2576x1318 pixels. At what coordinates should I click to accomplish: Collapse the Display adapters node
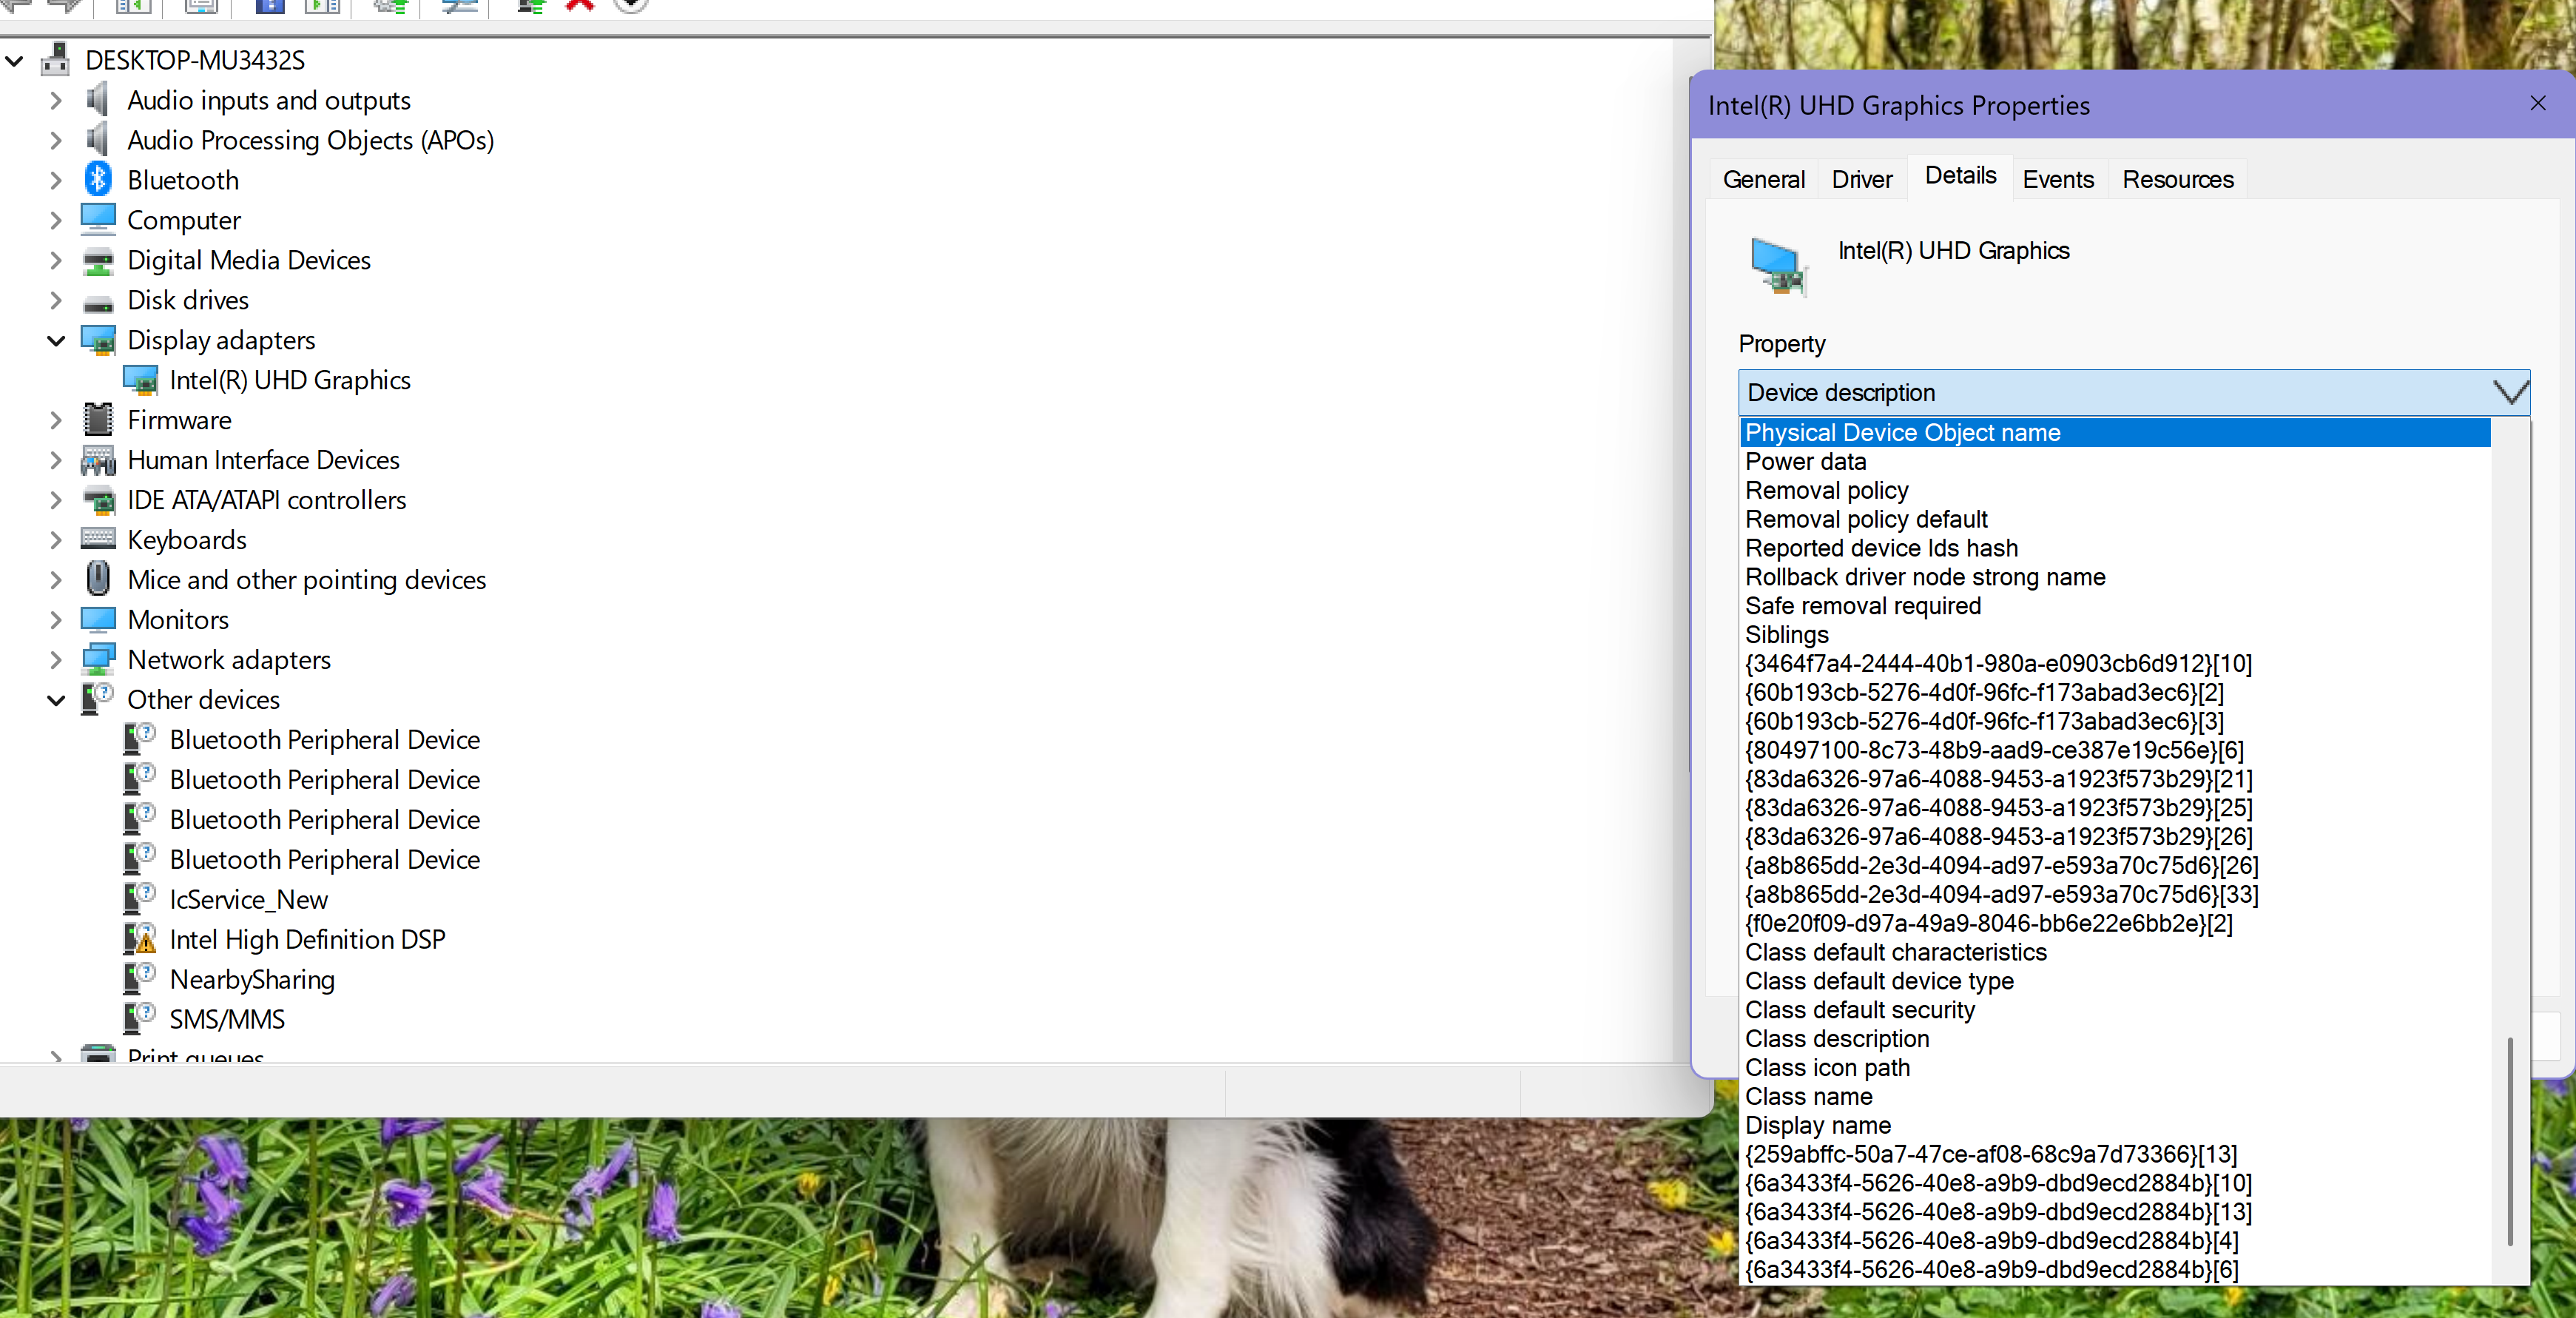[56, 341]
